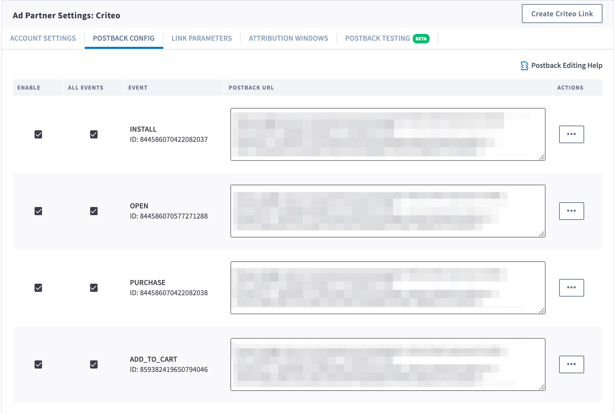
Task: Select the Postback Config tab
Action: pos(124,38)
